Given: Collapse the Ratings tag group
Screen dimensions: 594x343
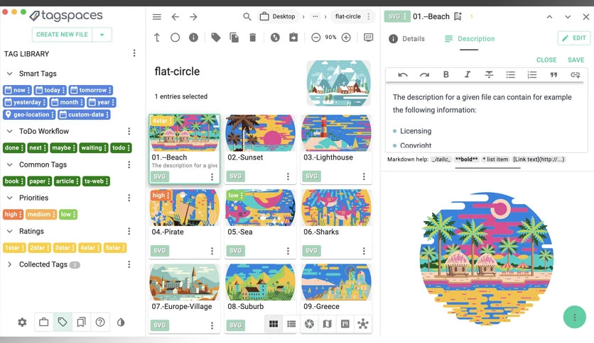Looking at the screenshot, I should [x=10, y=231].
